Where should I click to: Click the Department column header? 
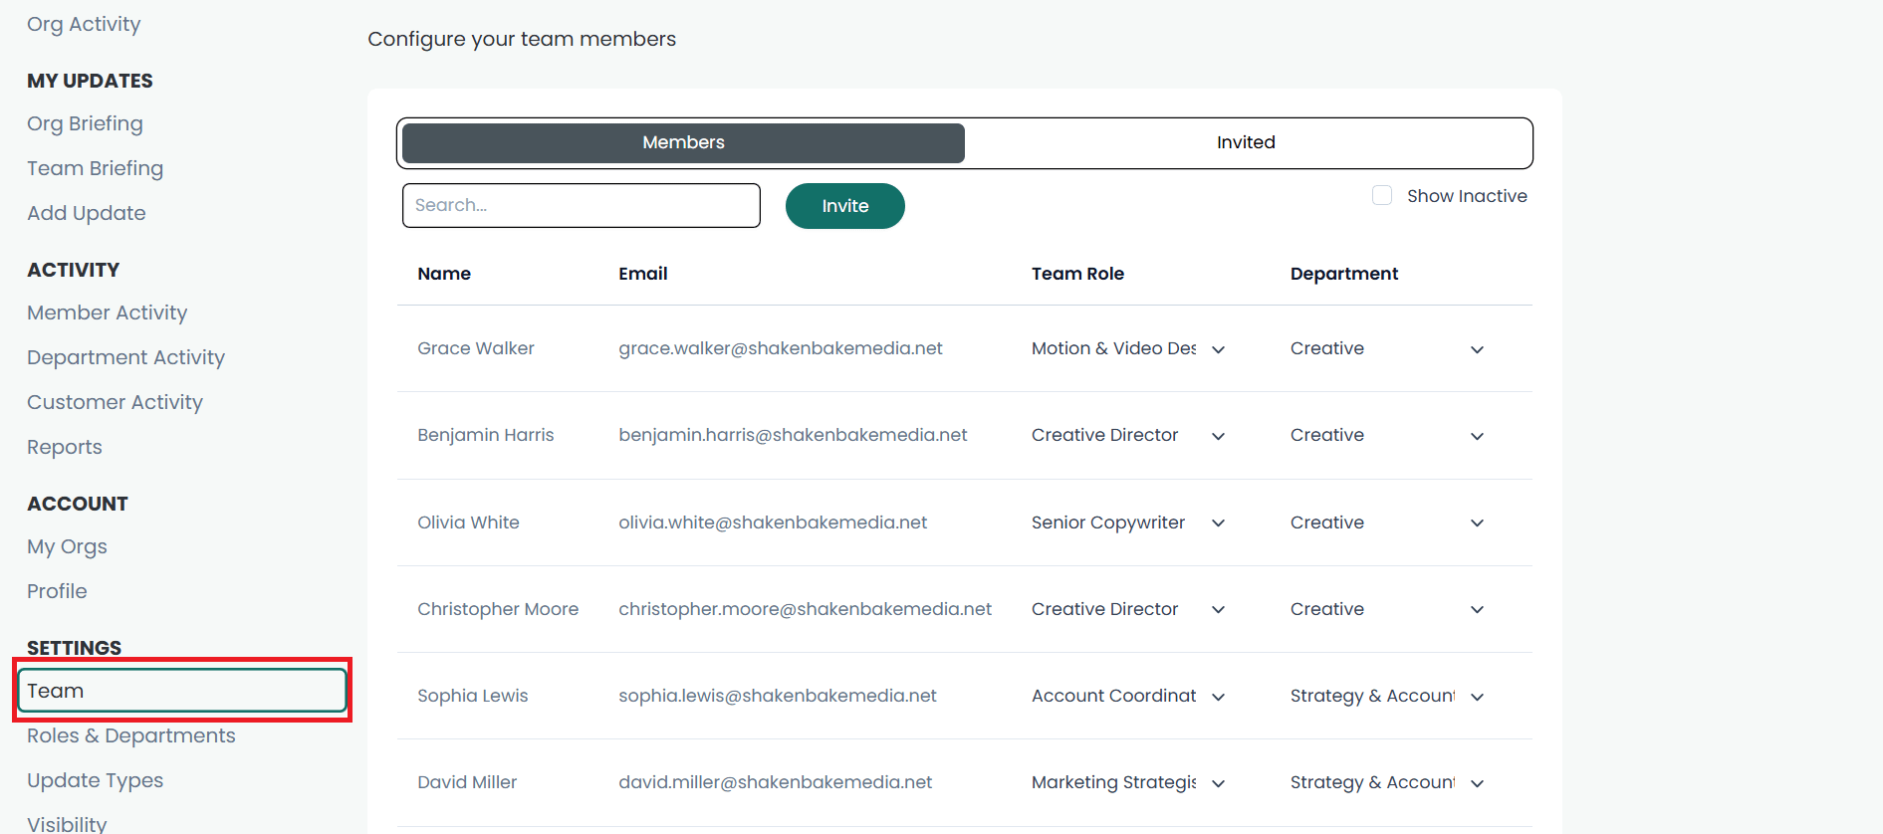(1344, 274)
